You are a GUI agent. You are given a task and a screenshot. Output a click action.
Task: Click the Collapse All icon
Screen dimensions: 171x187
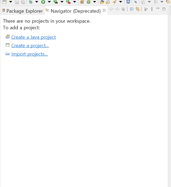point(132,9)
